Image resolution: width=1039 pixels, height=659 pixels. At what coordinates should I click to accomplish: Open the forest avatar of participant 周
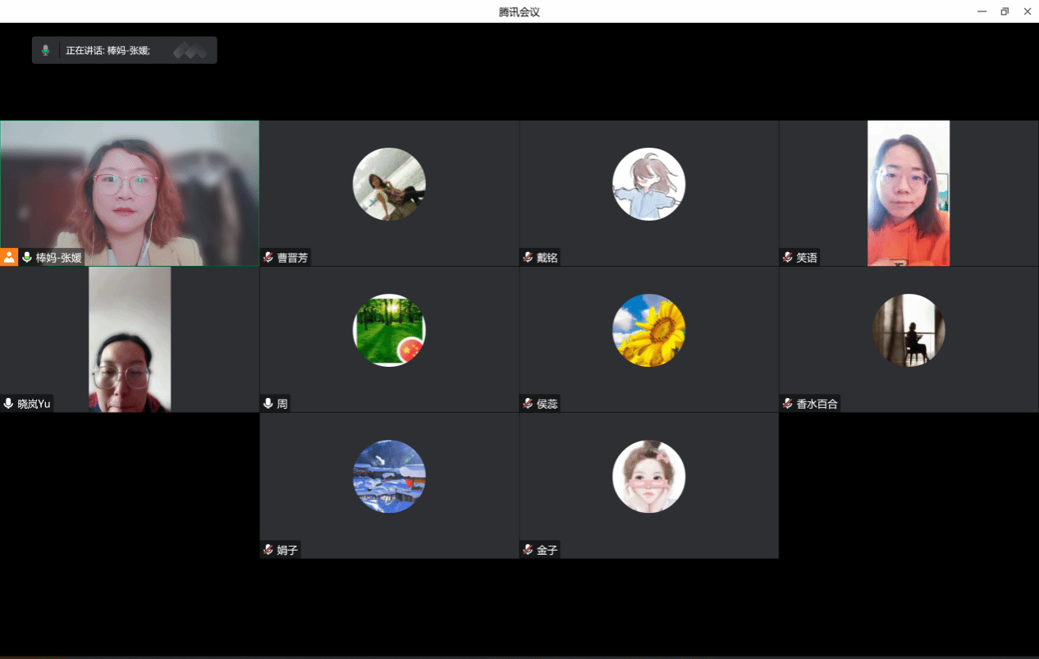click(389, 330)
